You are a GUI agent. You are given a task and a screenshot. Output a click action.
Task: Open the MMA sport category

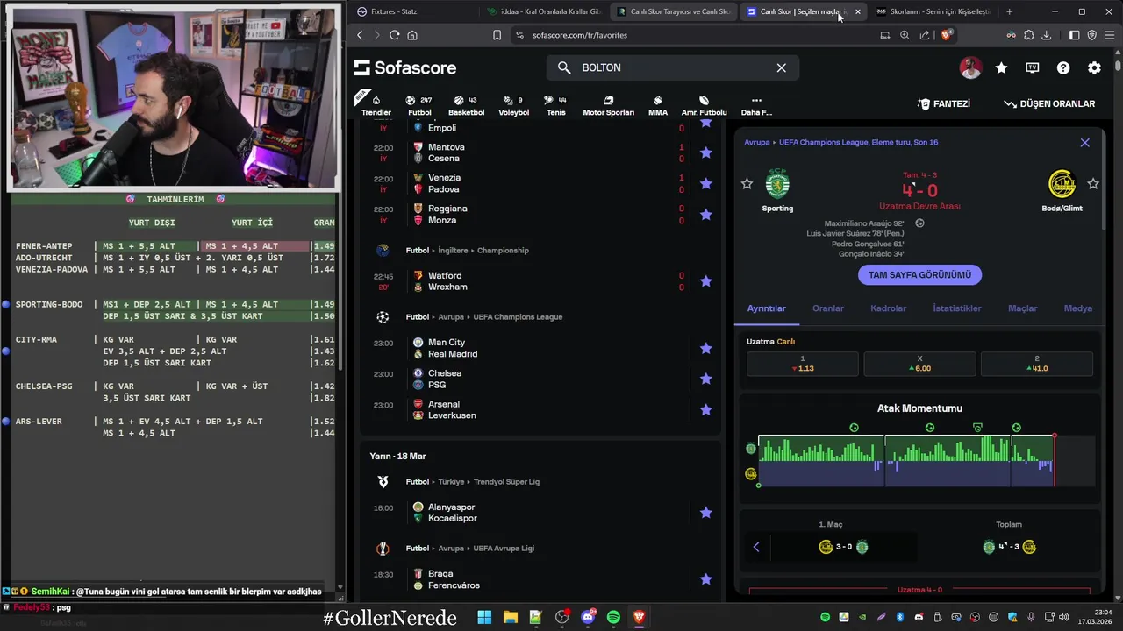click(x=658, y=105)
